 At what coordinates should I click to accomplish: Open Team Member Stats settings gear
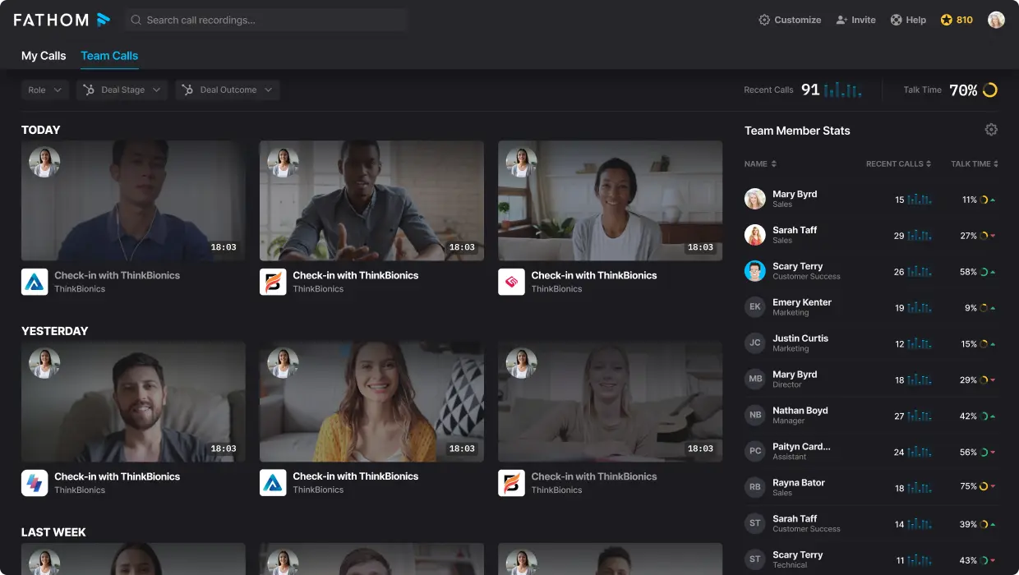[991, 130]
